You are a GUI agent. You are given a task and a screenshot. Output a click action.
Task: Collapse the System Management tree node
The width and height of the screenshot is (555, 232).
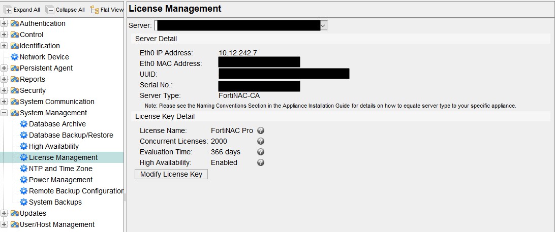coord(5,113)
